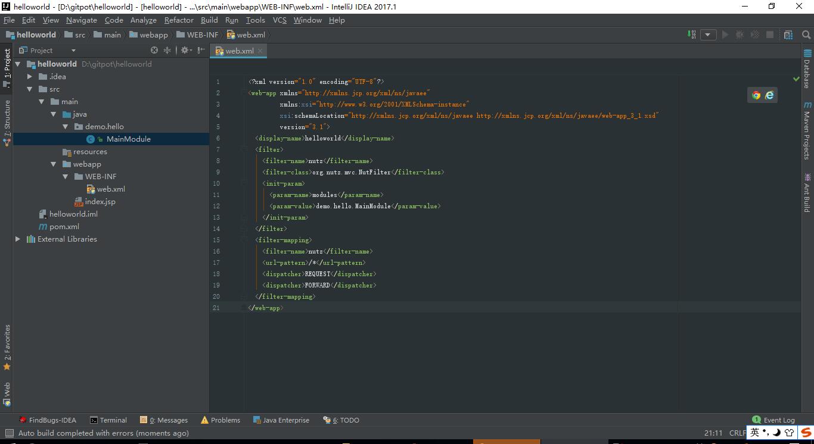The image size is (814, 444).
Task: Open file in Internet Explorer icon
Action: click(769, 95)
